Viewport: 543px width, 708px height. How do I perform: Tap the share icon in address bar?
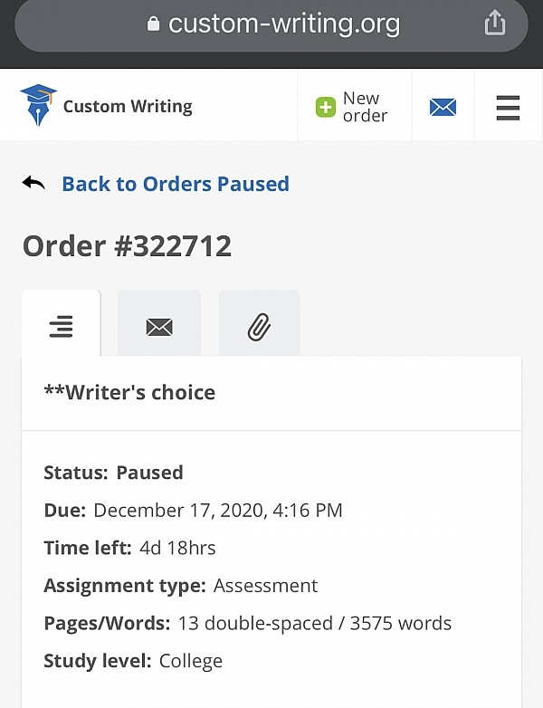[495, 23]
